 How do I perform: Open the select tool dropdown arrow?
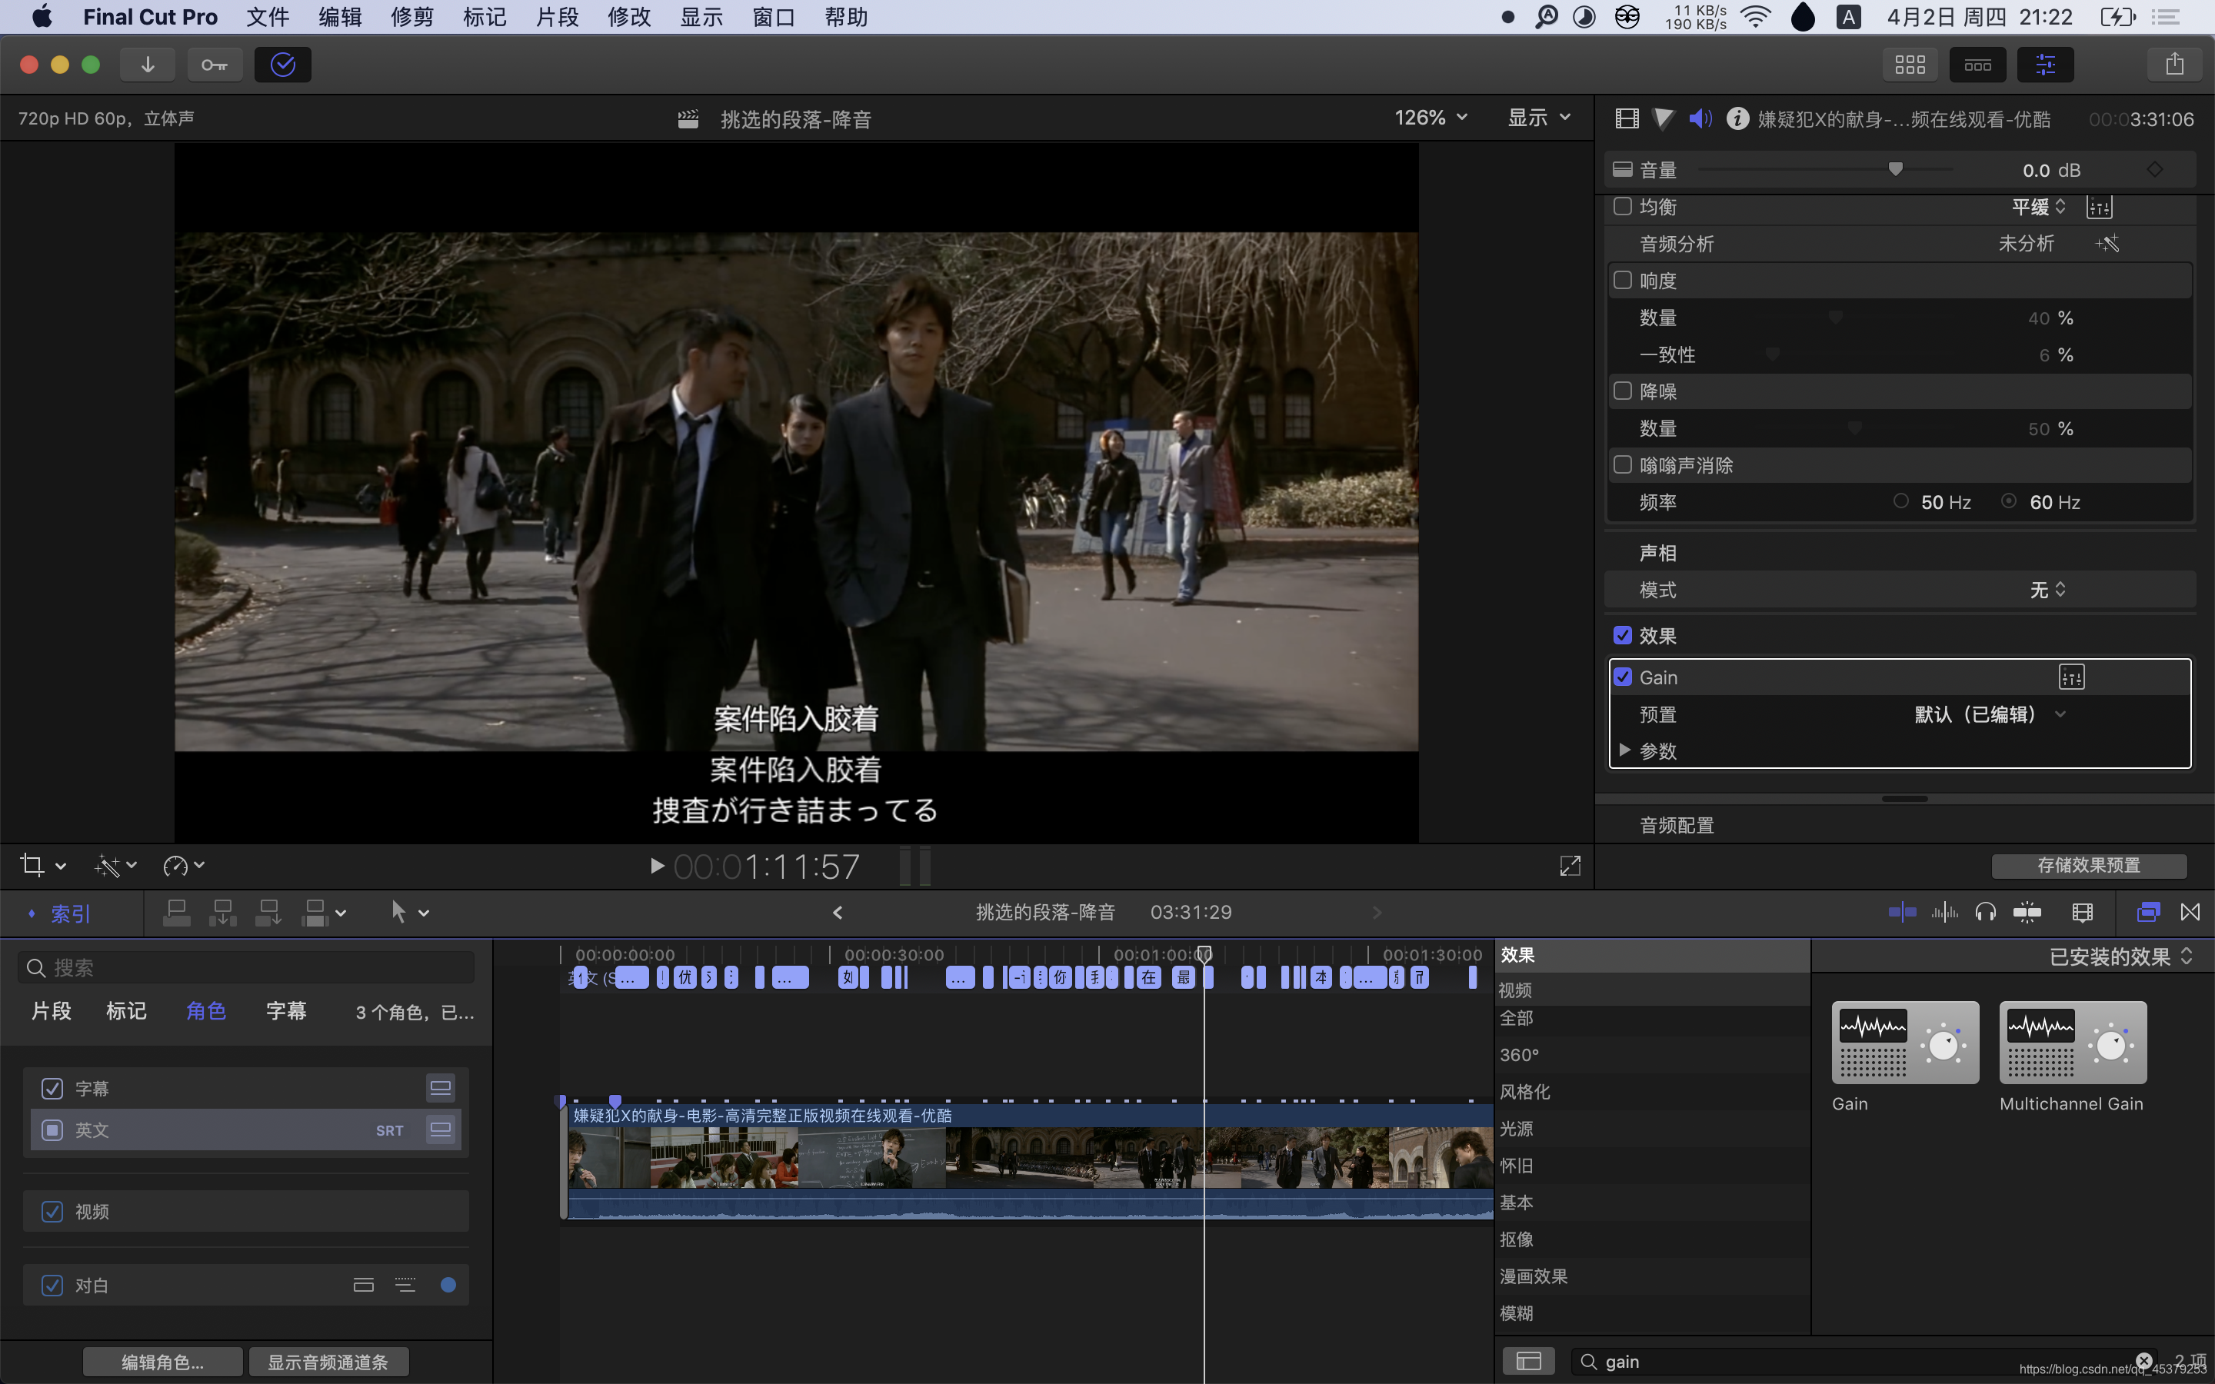tap(424, 913)
